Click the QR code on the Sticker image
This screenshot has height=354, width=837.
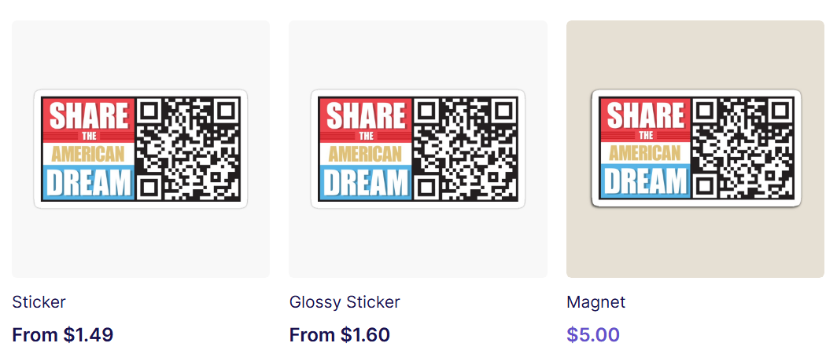[188, 149]
